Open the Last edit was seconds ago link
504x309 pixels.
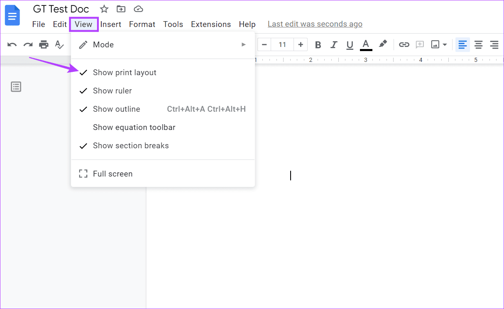315,24
